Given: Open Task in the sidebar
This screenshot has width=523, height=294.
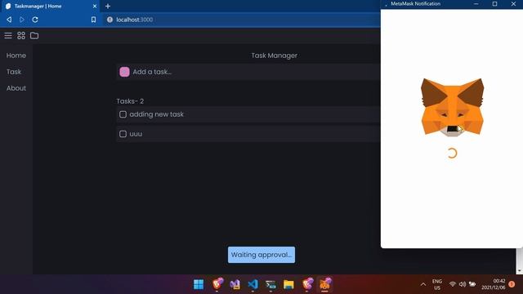Looking at the screenshot, I should click(14, 72).
